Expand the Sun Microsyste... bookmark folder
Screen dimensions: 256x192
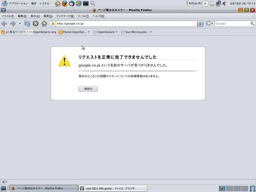(136, 32)
